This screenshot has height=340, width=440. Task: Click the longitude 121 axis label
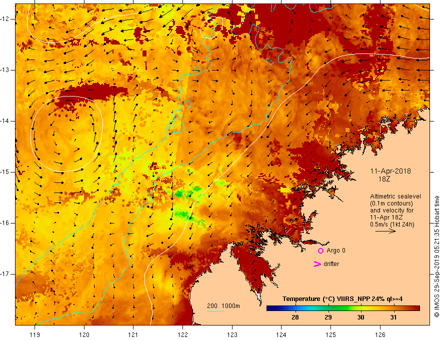[133, 334]
